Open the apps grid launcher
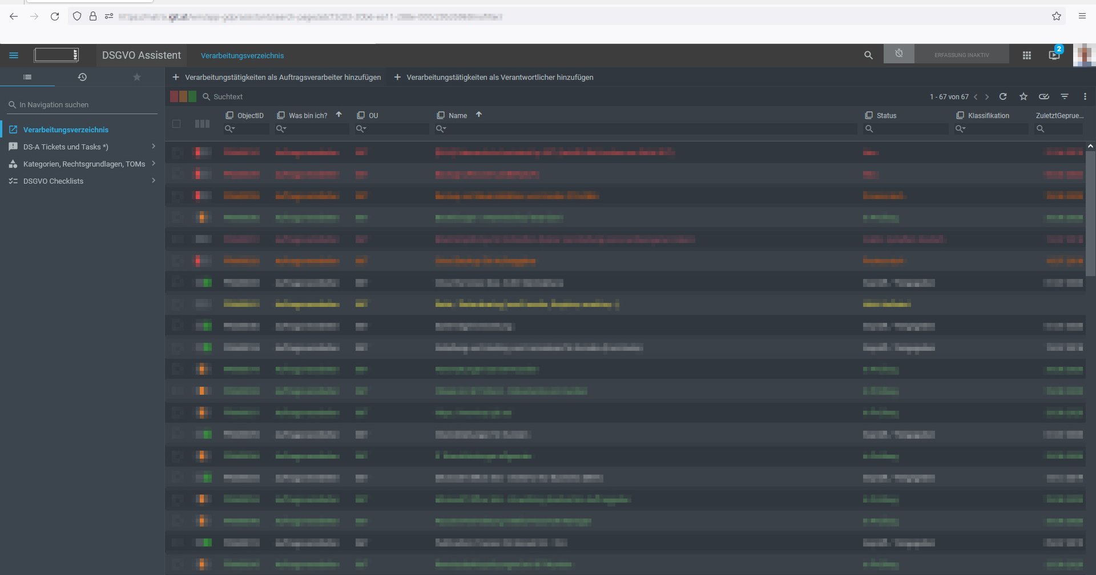This screenshot has height=575, width=1096. point(1026,55)
